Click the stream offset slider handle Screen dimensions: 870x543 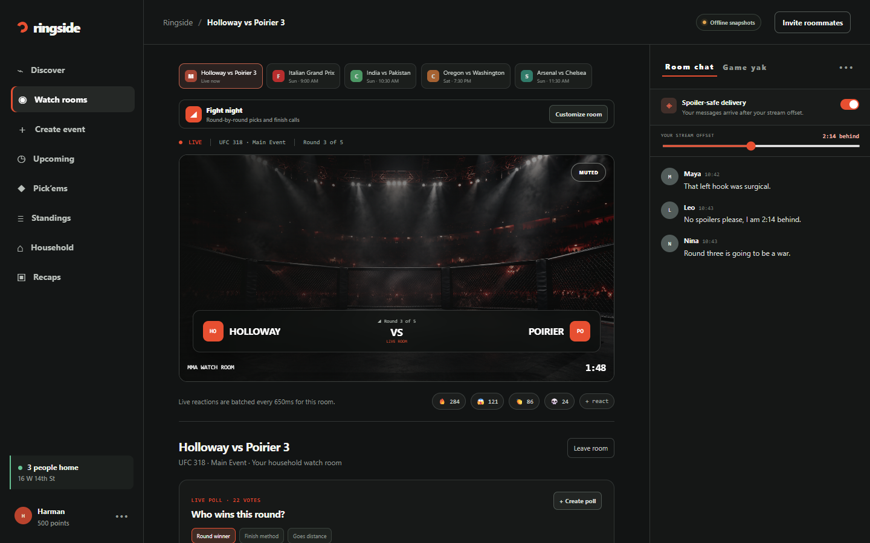pyautogui.click(x=751, y=146)
